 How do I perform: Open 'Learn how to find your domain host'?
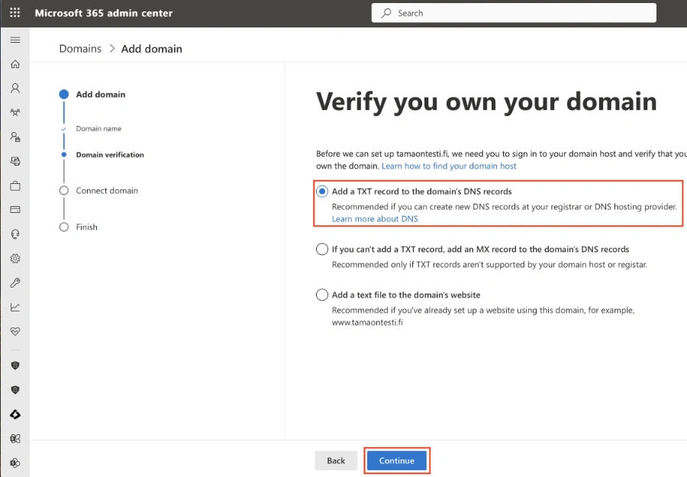tap(449, 166)
